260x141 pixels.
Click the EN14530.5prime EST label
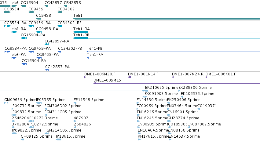coord(152,100)
